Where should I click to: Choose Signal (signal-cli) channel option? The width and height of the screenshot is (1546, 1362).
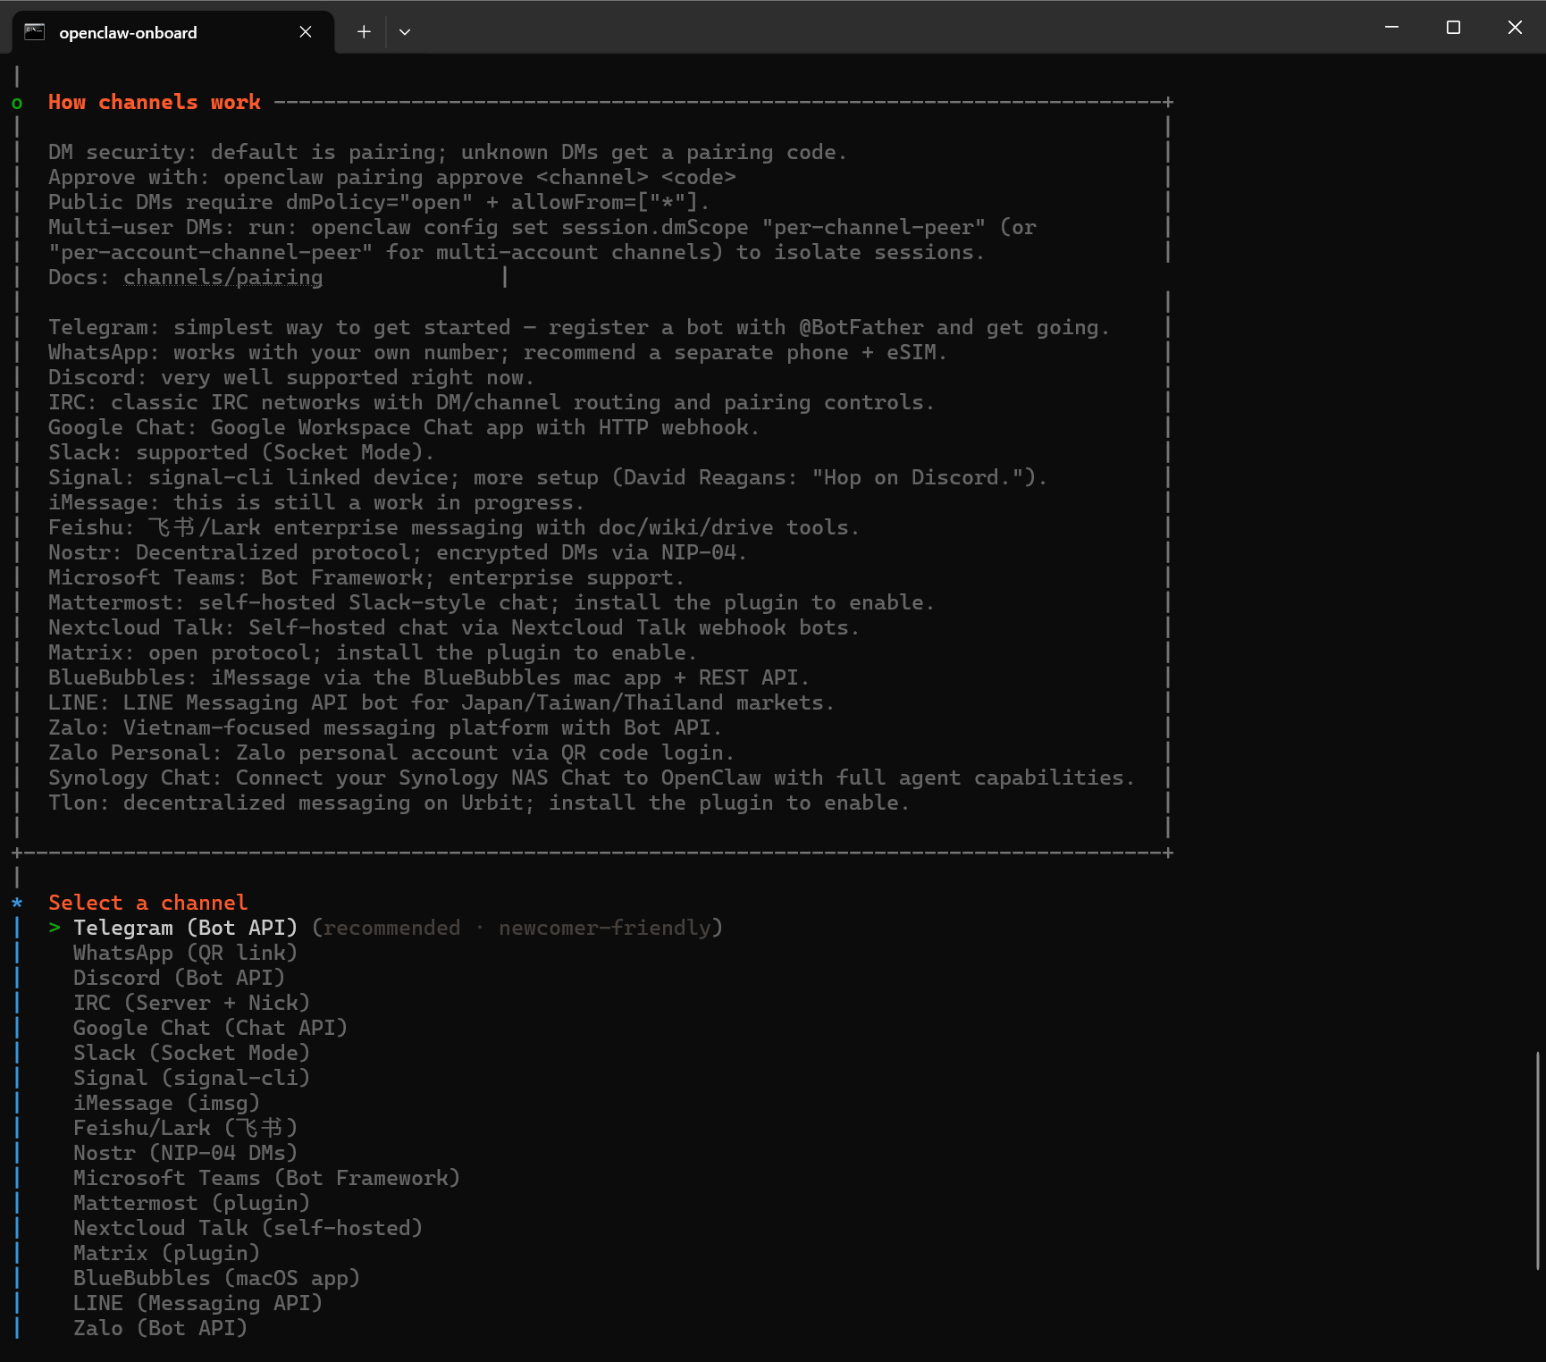[x=191, y=1078]
